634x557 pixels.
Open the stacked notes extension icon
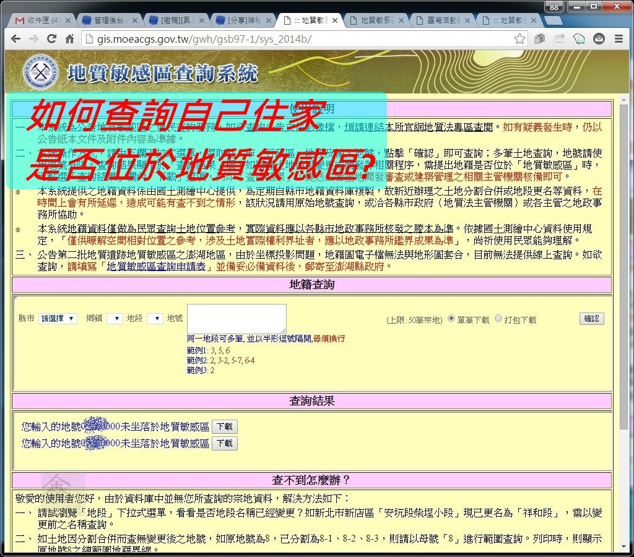[579, 39]
